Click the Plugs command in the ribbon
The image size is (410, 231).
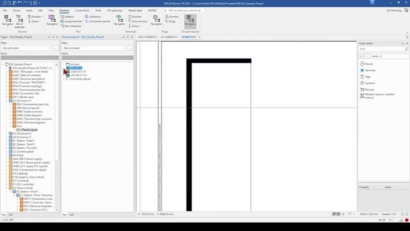(170, 21)
